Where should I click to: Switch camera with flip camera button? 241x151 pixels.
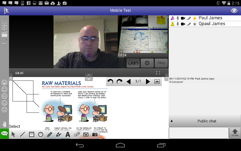tap(133, 63)
